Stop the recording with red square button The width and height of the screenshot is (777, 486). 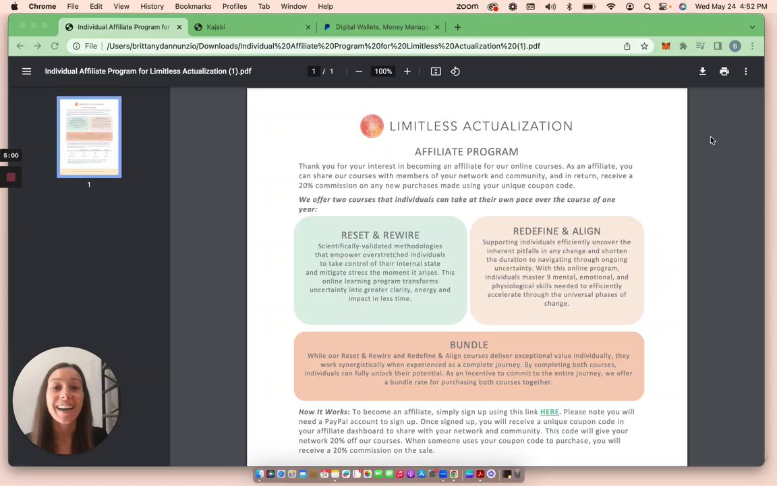click(x=11, y=177)
